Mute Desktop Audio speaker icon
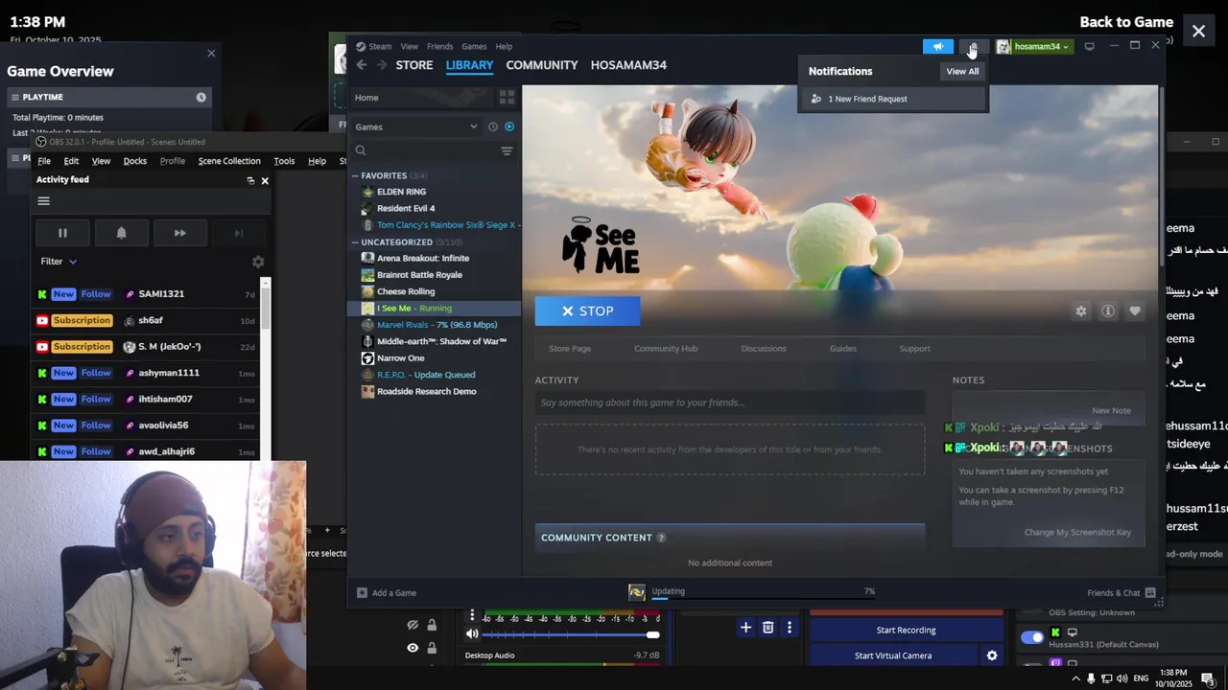The height and width of the screenshot is (690, 1228). pyautogui.click(x=472, y=633)
